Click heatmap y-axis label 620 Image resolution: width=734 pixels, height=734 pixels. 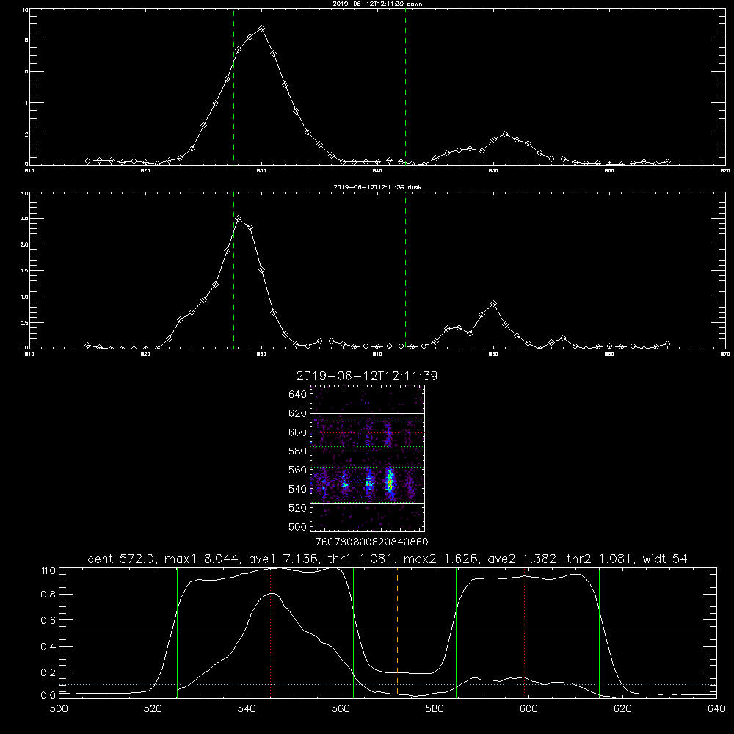[298, 413]
